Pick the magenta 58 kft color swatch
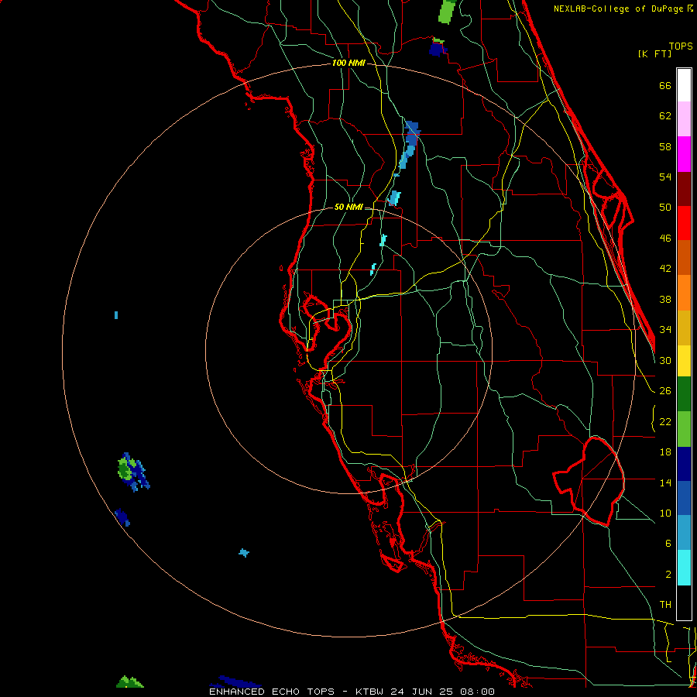The height and width of the screenshot is (697, 697). click(x=684, y=154)
